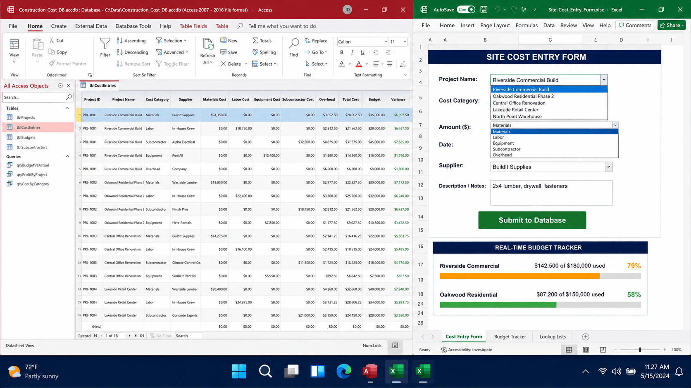Click the Copy icon in Access ribbon
691x388 pixels.
pos(52,52)
